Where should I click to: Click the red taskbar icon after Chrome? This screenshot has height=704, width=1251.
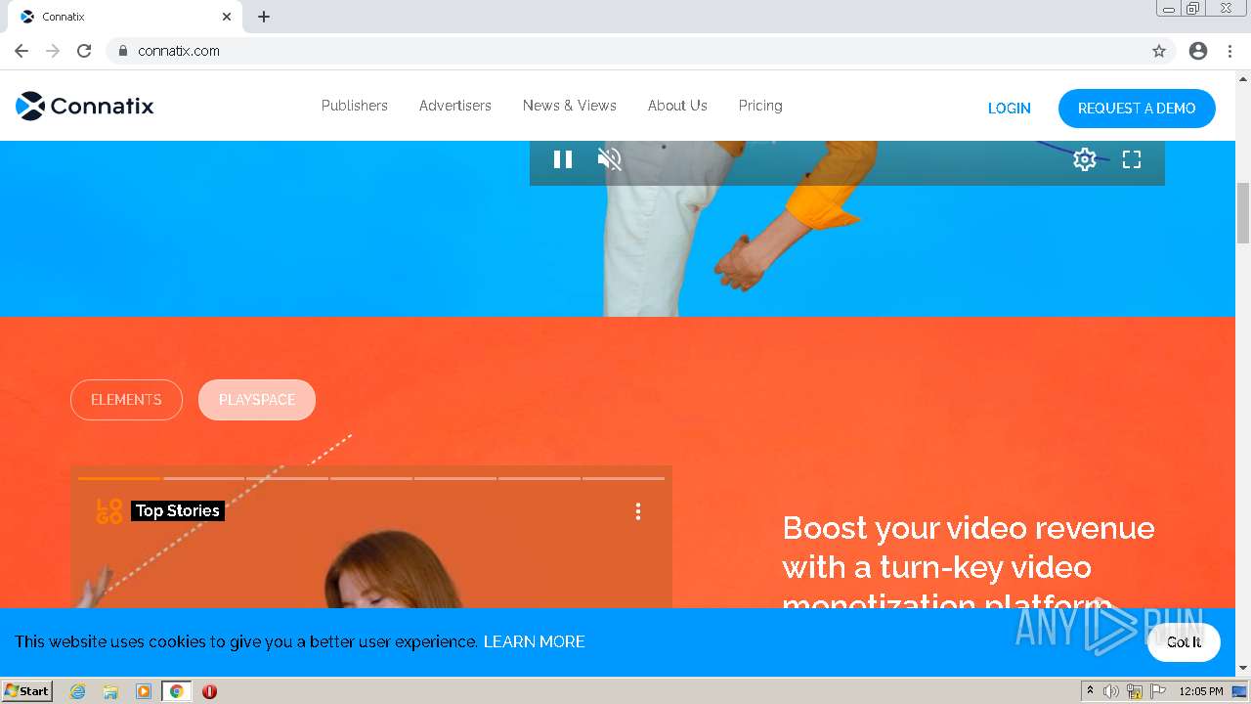tap(209, 691)
